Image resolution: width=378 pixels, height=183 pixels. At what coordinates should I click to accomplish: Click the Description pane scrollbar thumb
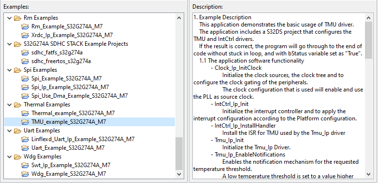[369, 40]
